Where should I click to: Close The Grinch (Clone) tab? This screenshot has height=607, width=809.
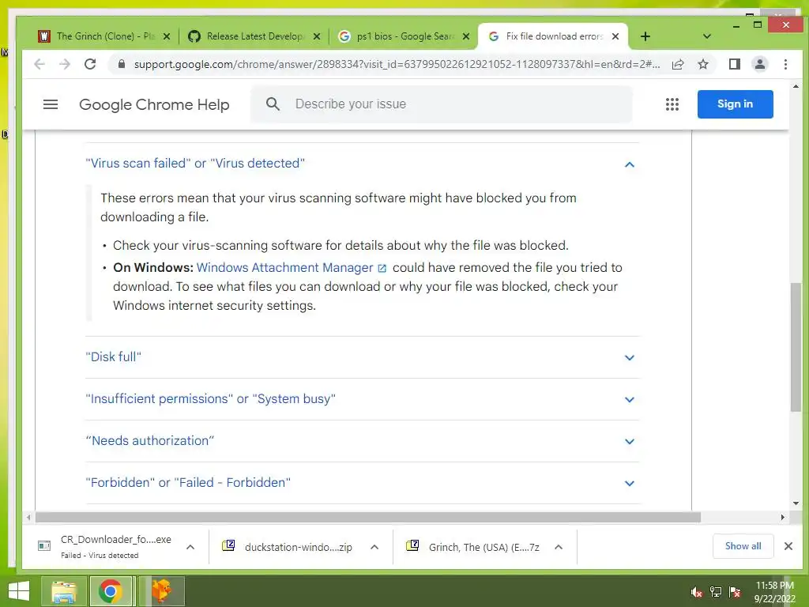pyautogui.click(x=166, y=36)
